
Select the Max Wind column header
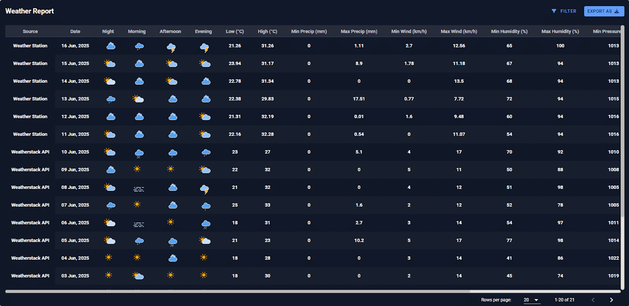tap(459, 31)
